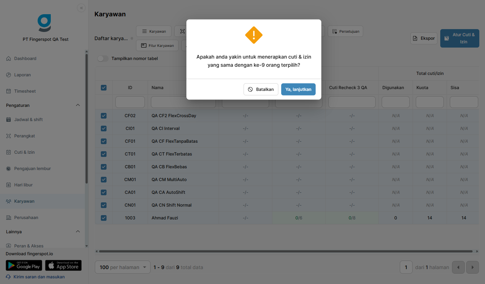Toggle the Tampilkan nomor tabel switch

[103, 59]
